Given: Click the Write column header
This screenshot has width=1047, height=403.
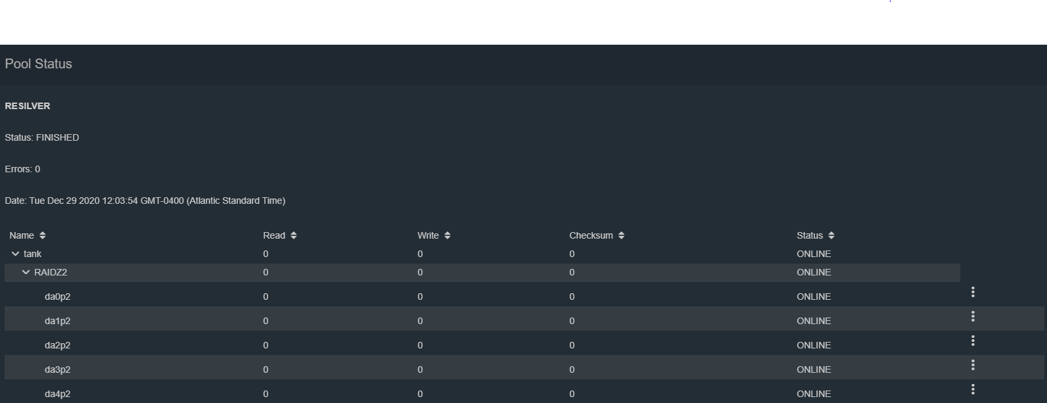Looking at the screenshot, I should 428,235.
